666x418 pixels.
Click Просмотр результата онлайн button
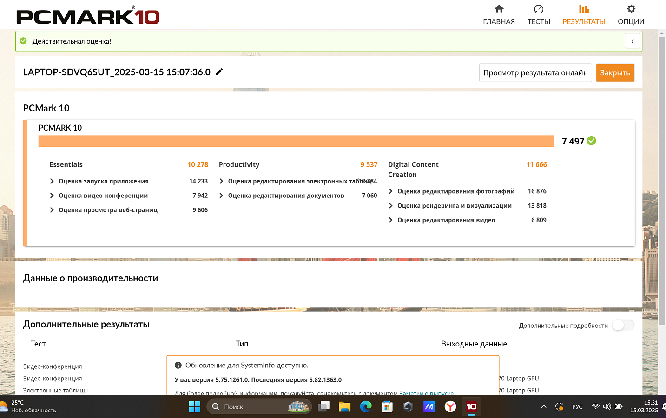[535, 72]
